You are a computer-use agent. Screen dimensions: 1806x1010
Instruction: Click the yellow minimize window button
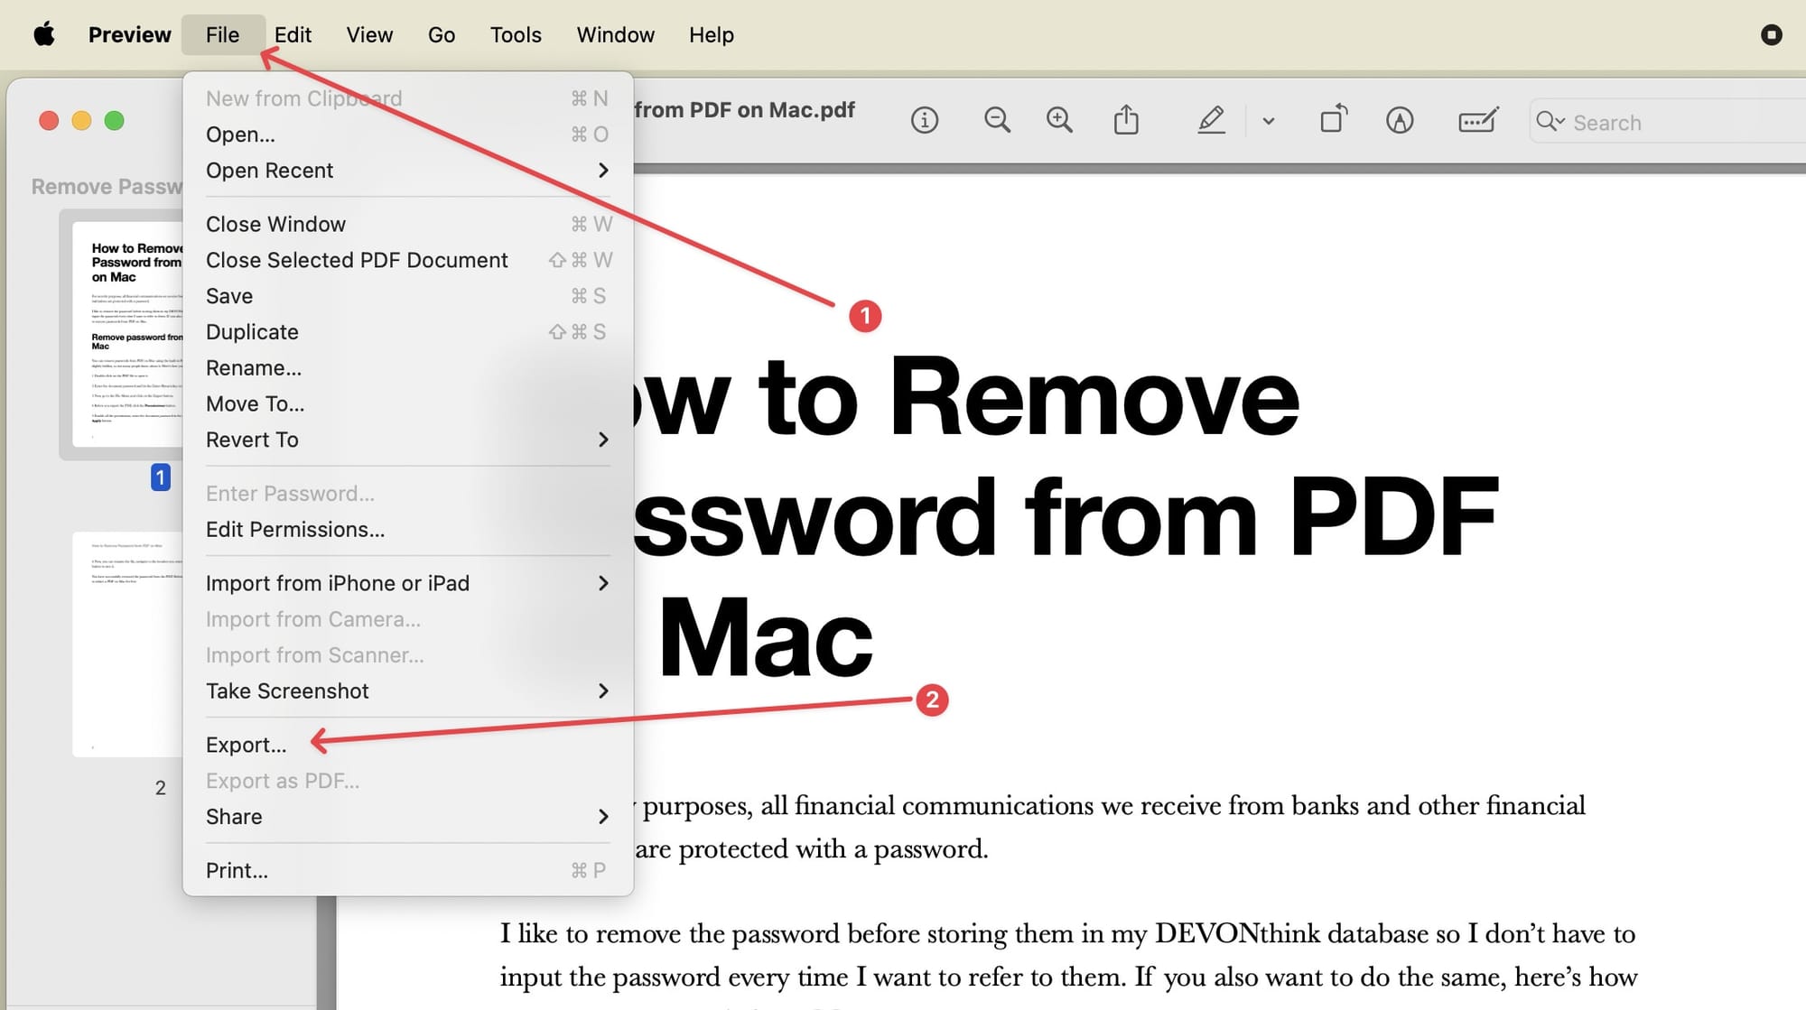click(x=81, y=121)
